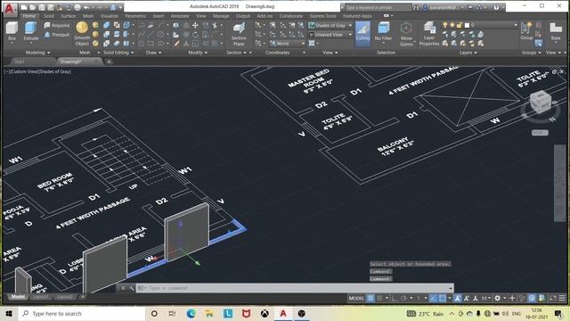Image resolution: width=570 pixels, height=321 pixels.
Task: Click the Presspull tool
Action: [x=56, y=35]
